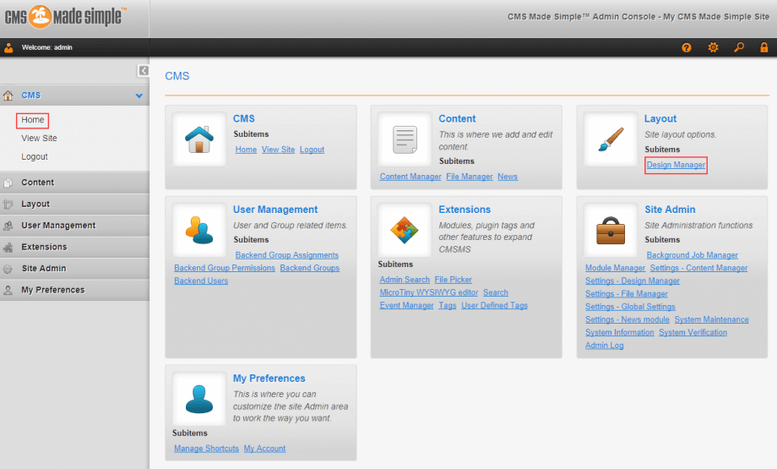The height and width of the screenshot is (469, 777).
Task: Click the paintbrush icon in the Layout card
Action: (611, 139)
